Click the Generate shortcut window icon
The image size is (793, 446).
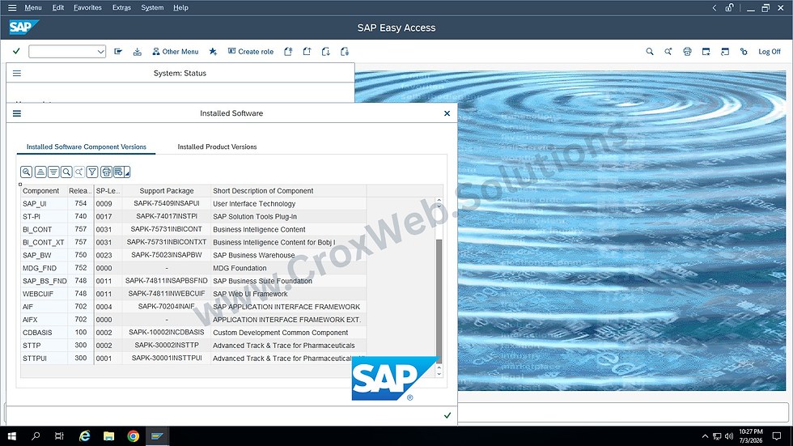[725, 52]
